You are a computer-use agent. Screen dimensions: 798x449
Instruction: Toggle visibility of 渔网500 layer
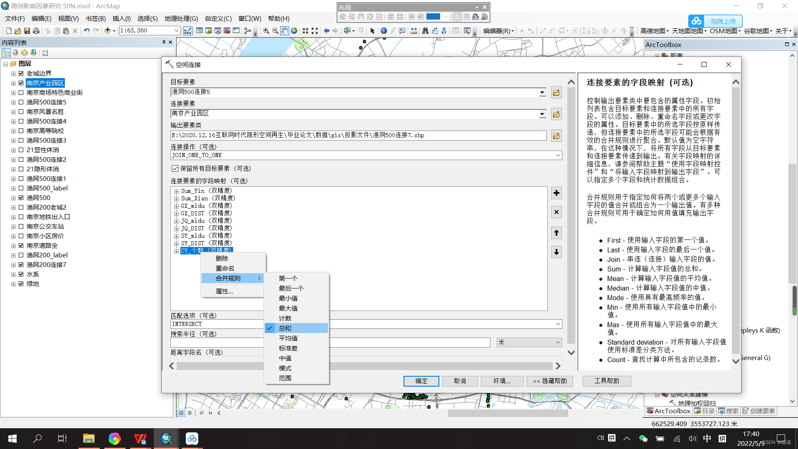[x=21, y=198]
